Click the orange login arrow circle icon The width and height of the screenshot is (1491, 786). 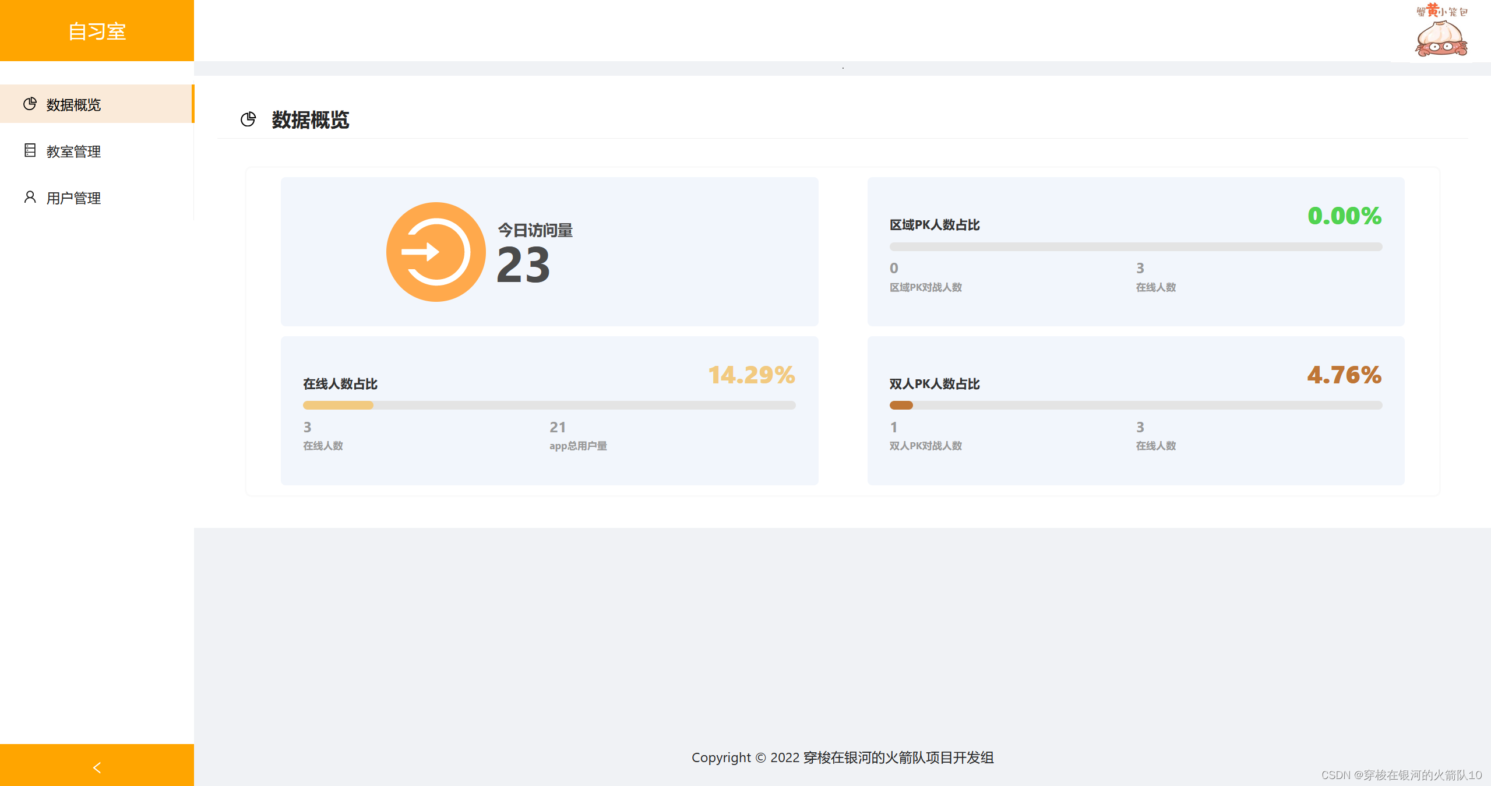(436, 252)
